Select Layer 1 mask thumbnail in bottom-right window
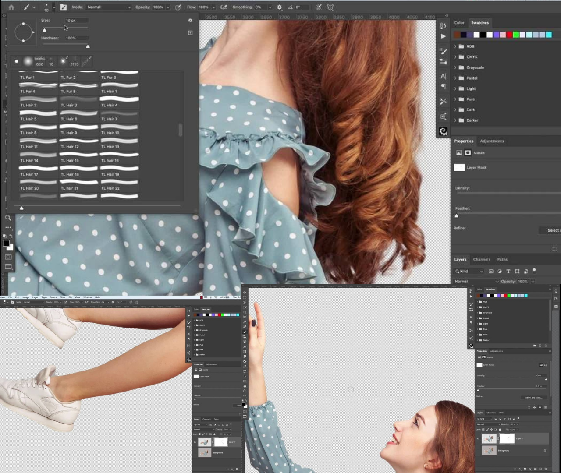Viewport: 561px width, 473px height. click(x=507, y=438)
